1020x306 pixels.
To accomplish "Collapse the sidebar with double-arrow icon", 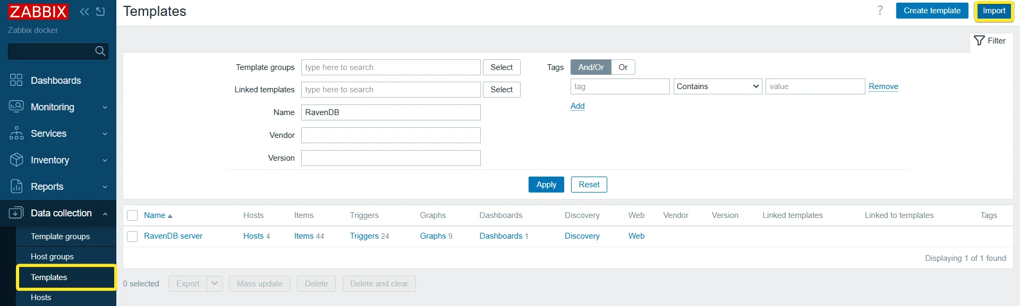I will click(84, 12).
